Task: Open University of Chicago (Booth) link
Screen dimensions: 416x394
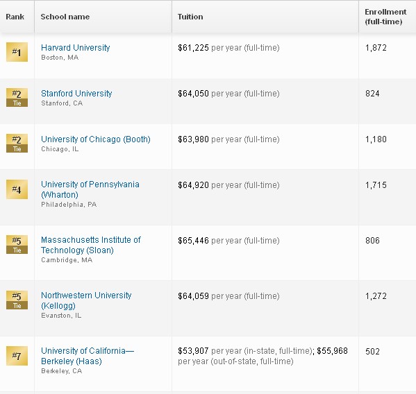Action: (x=96, y=139)
